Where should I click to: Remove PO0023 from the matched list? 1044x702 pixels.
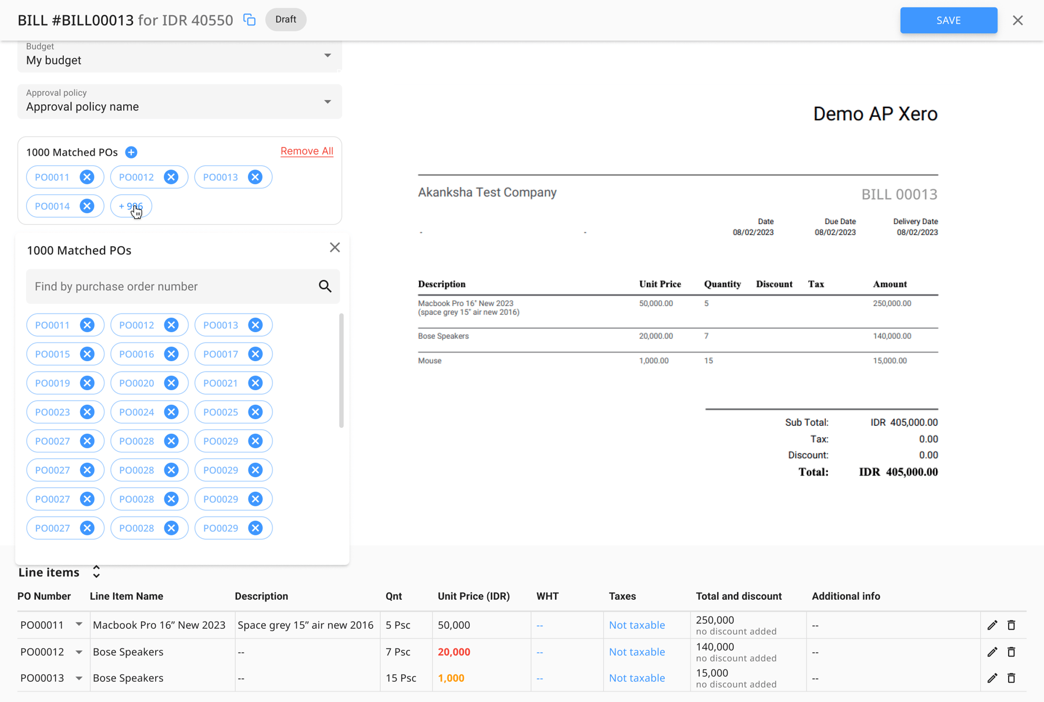point(87,412)
